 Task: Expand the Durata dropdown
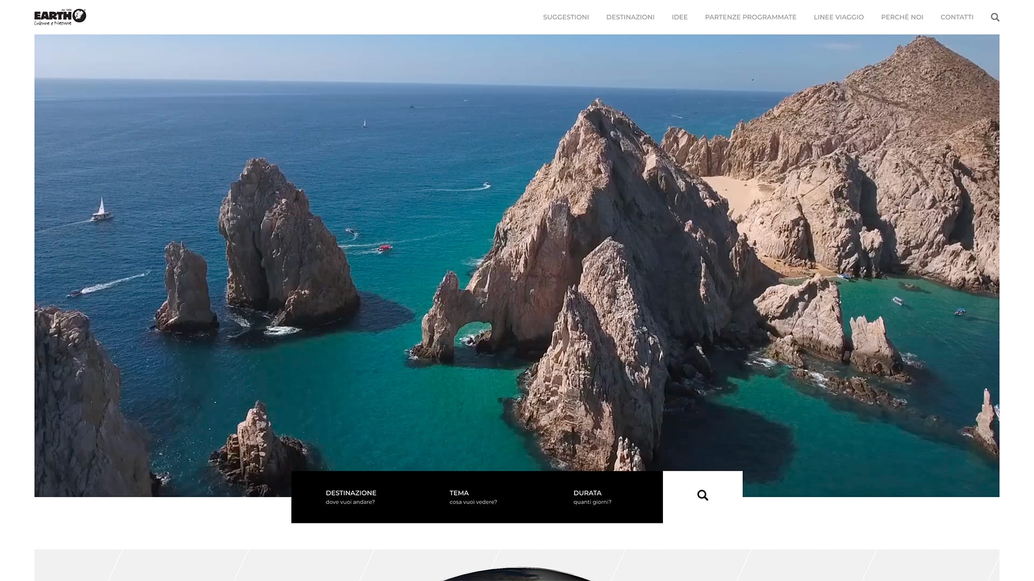click(587, 493)
